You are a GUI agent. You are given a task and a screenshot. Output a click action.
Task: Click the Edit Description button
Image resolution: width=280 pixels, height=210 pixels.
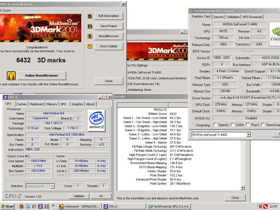109,16
